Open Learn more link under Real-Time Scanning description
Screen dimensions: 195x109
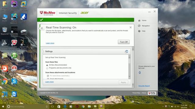click(50, 43)
